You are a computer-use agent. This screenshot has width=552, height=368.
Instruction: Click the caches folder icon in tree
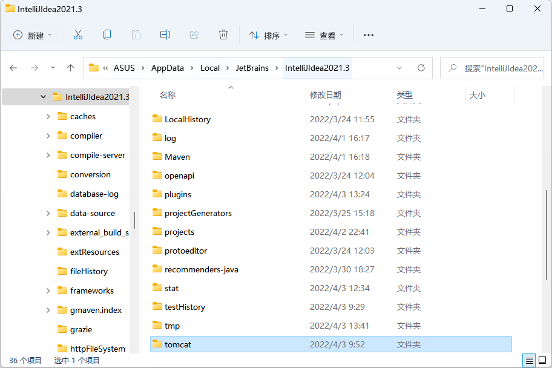pyautogui.click(x=62, y=116)
